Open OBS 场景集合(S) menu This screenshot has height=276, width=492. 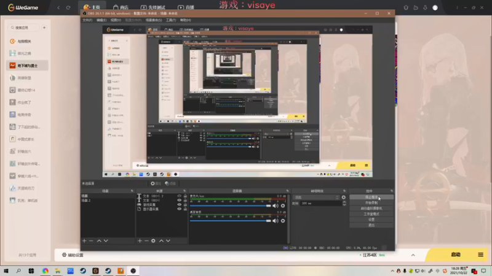[154, 20]
